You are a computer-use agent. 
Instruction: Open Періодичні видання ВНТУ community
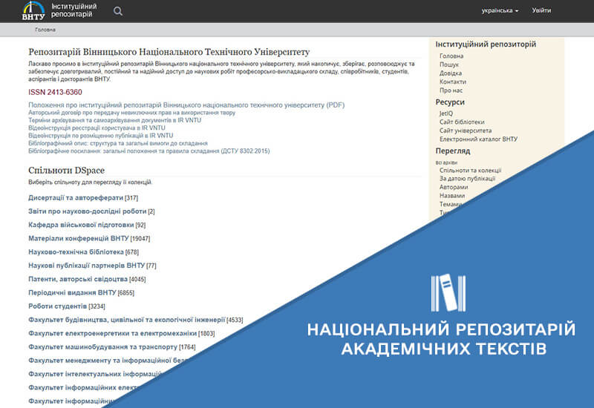point(72,292)
